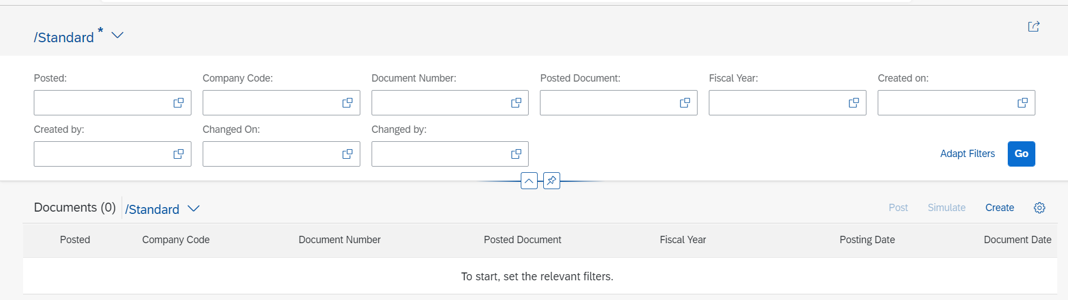Click into the Changed On filter field
The image size is (1068, 300).
click(270, 154)
